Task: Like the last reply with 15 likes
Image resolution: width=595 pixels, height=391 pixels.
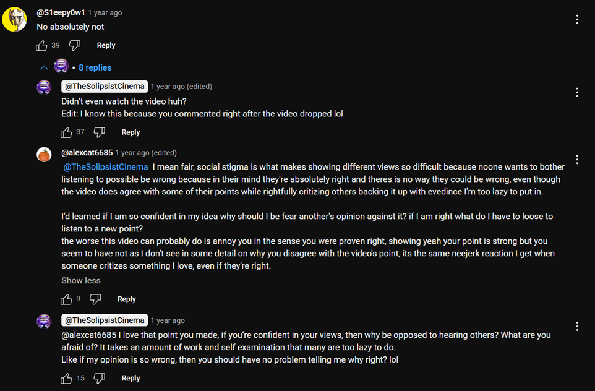Action: click(66, 379)
